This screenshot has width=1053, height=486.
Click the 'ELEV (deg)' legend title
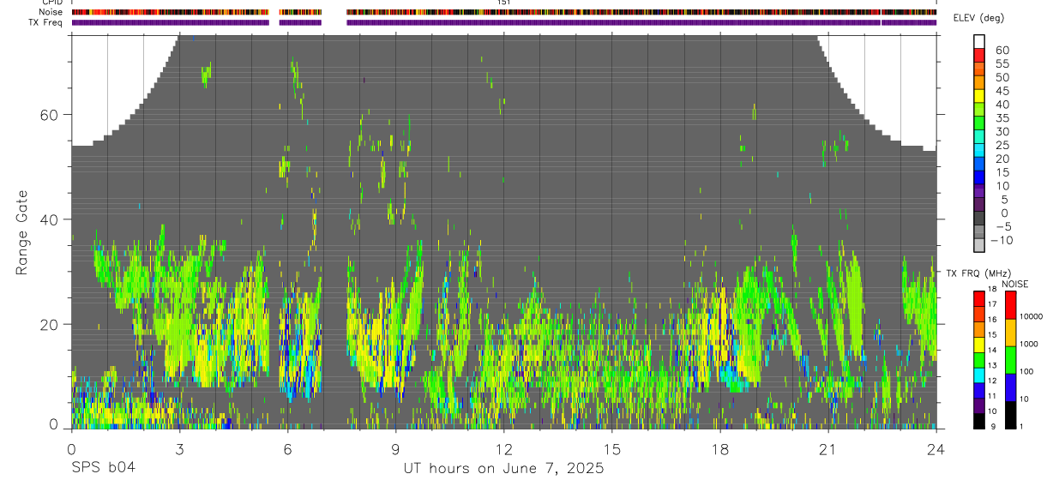pyautogui.click(x=980, y=19)
